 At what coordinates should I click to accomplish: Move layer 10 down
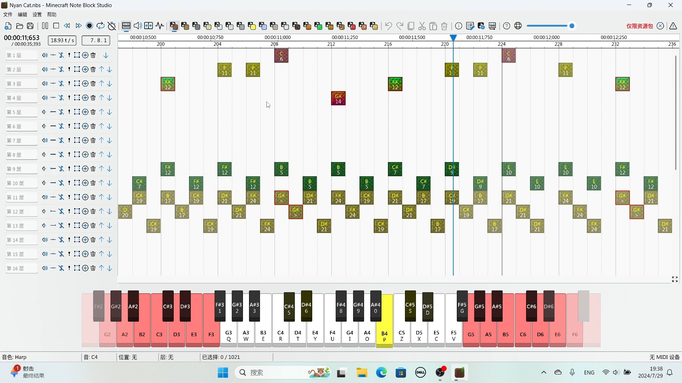point(109,183)
